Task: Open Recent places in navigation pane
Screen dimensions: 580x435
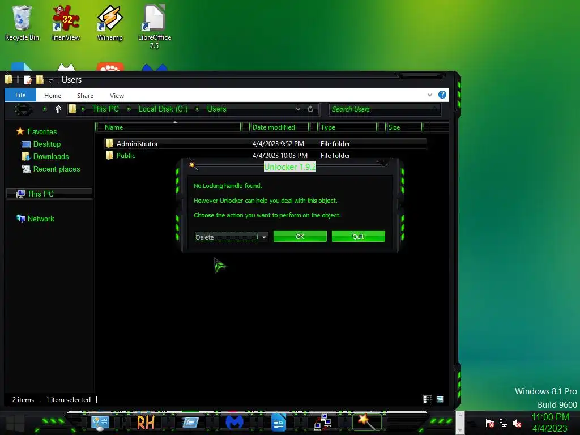Action: tap(50, 169)
